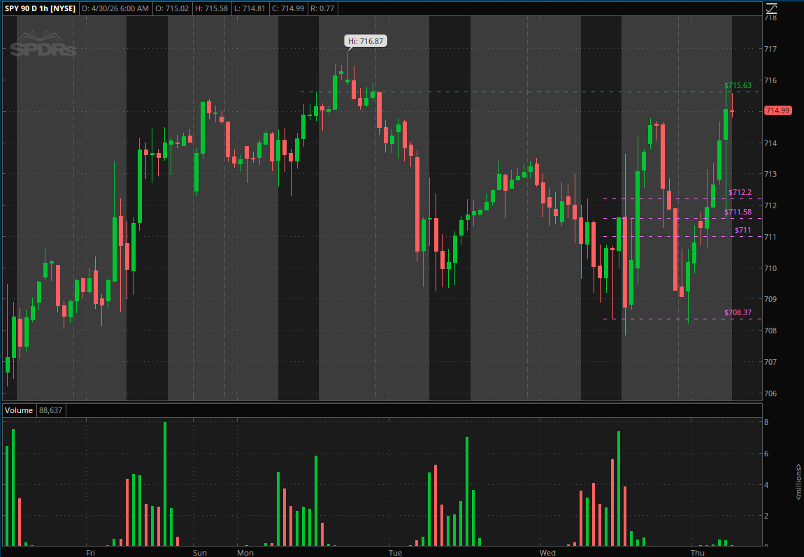Screen dimensions: 804x557
Task: Click the close value C: 714.99
Action: pos(287,8)
